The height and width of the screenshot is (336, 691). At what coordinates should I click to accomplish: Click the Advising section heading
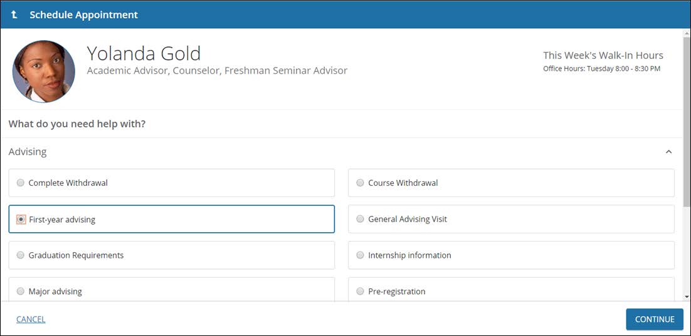tap(28, 152)
